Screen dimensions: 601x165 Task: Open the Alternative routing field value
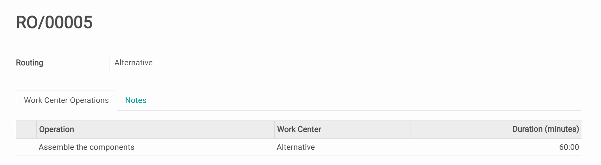(x=133, y=63)
